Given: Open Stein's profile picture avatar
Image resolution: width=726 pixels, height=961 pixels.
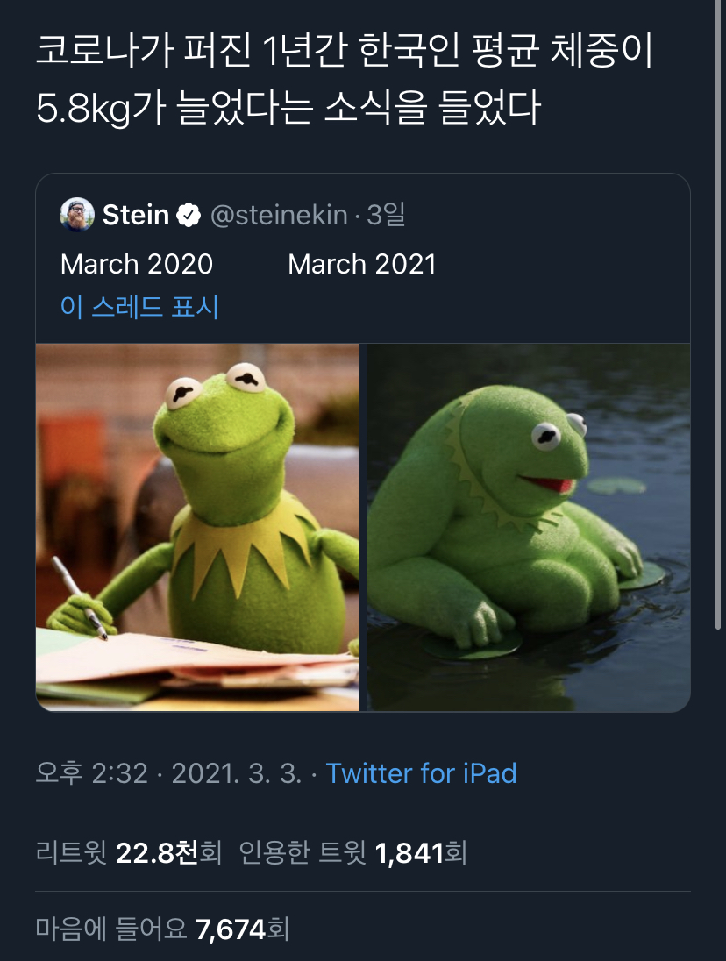Looking at the screenshot, I should [x=77, y=215].
